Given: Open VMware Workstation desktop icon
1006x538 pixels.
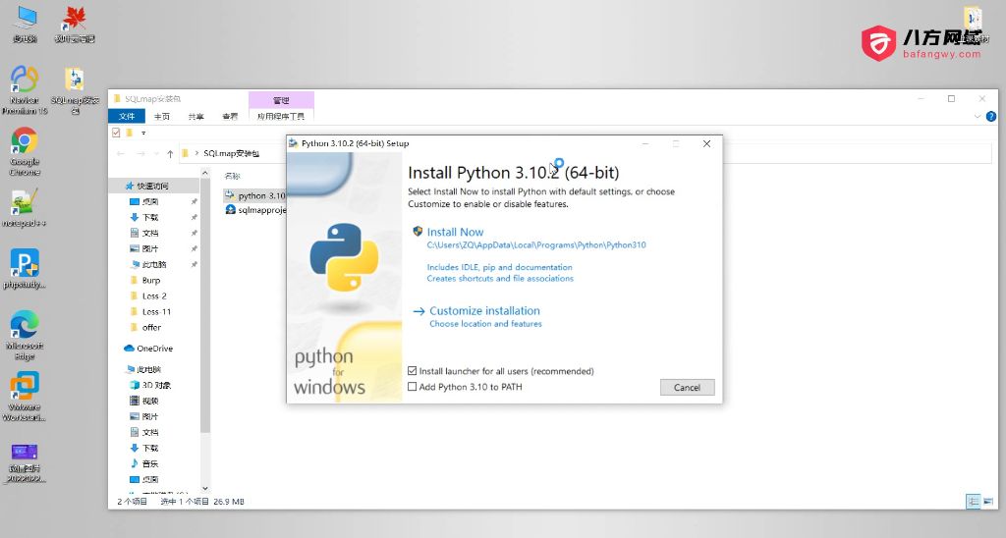Looking at the screenshot, I should coord(25,397).
